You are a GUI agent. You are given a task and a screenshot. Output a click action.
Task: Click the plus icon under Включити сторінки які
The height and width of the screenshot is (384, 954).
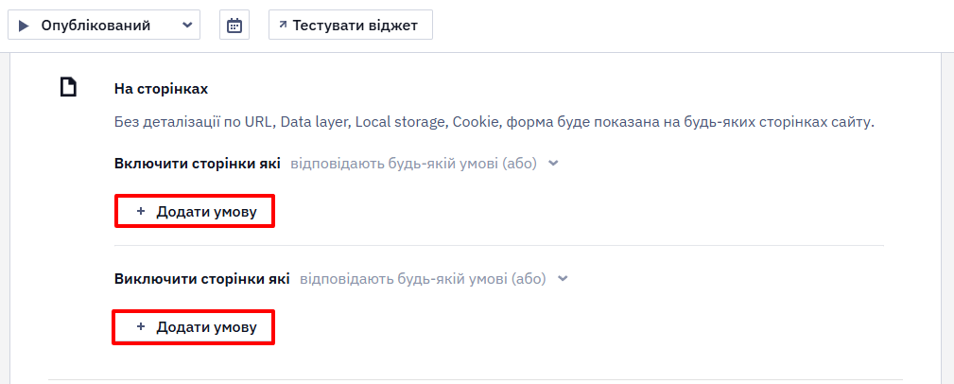(141, 211)
